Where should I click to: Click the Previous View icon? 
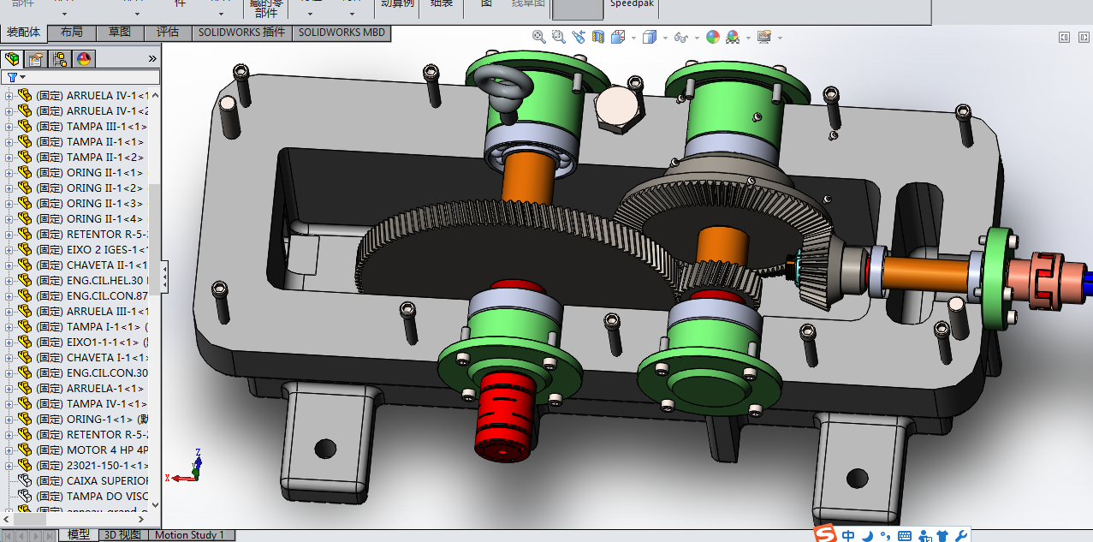coord(579,37)
